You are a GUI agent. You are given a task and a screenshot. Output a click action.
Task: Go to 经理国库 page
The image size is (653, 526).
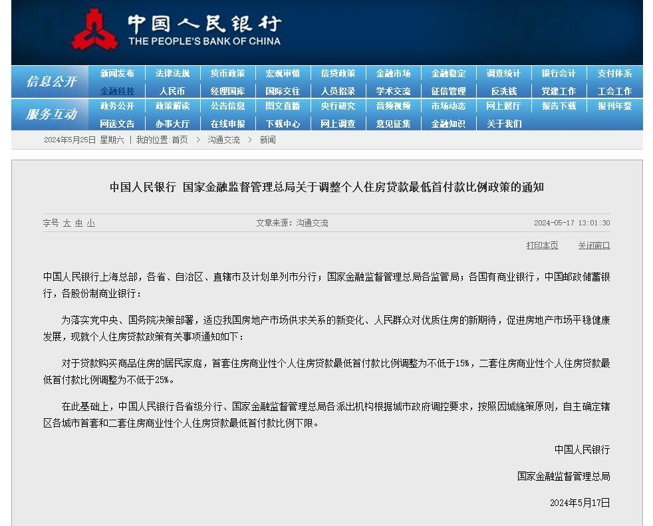pyautogui.click(x=227, y=91)
